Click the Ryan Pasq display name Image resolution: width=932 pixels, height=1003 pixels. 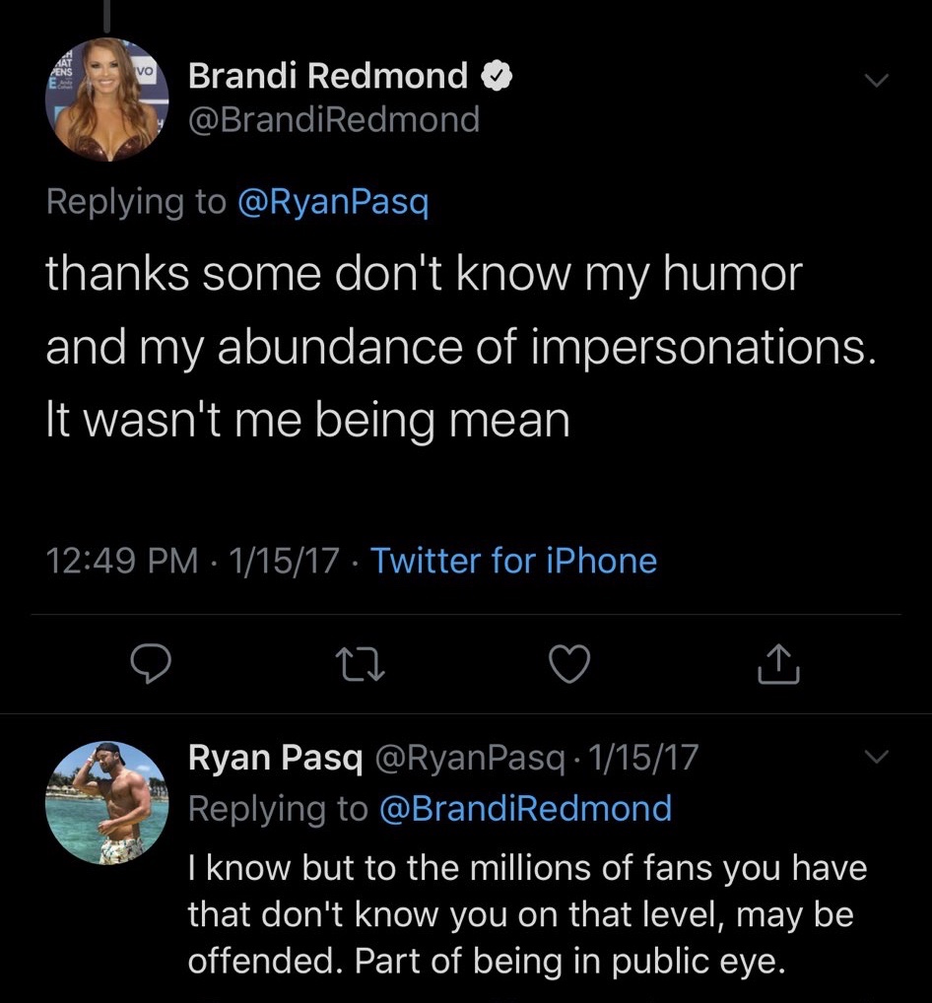pyautogui.click(x=276, y=758)
